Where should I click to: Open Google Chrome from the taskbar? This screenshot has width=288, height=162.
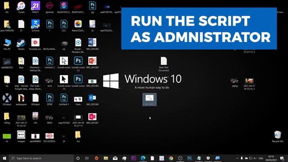pyautogui.click(x=171, y=158)
